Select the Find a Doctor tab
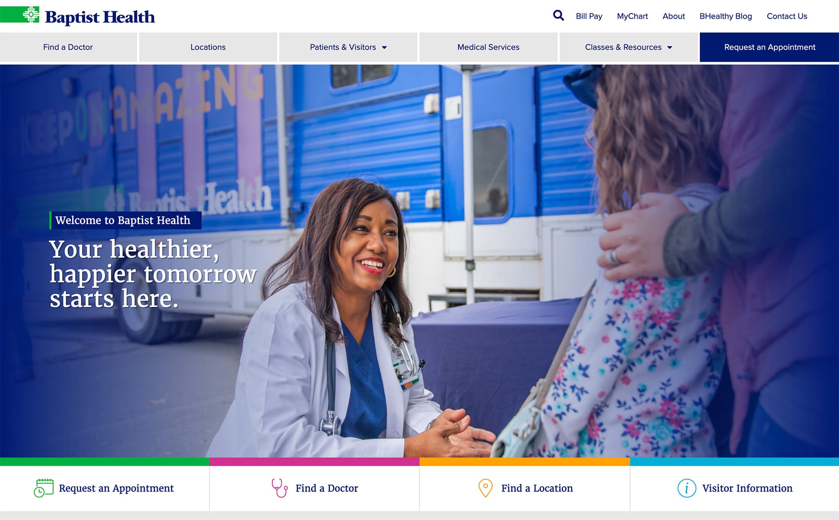This screenshot has height=520, width=839. click(68, 47)
